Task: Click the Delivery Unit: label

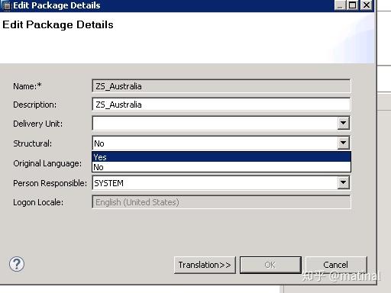Action: click(x=37, y=124)
